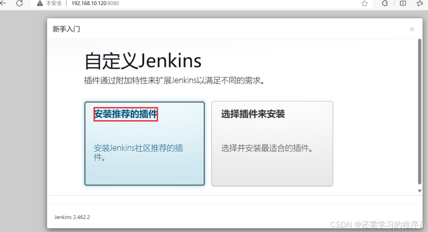Screen dimensions: 428x232
Task: Open split screen icon in toolbar
Action: pos(403,3)
